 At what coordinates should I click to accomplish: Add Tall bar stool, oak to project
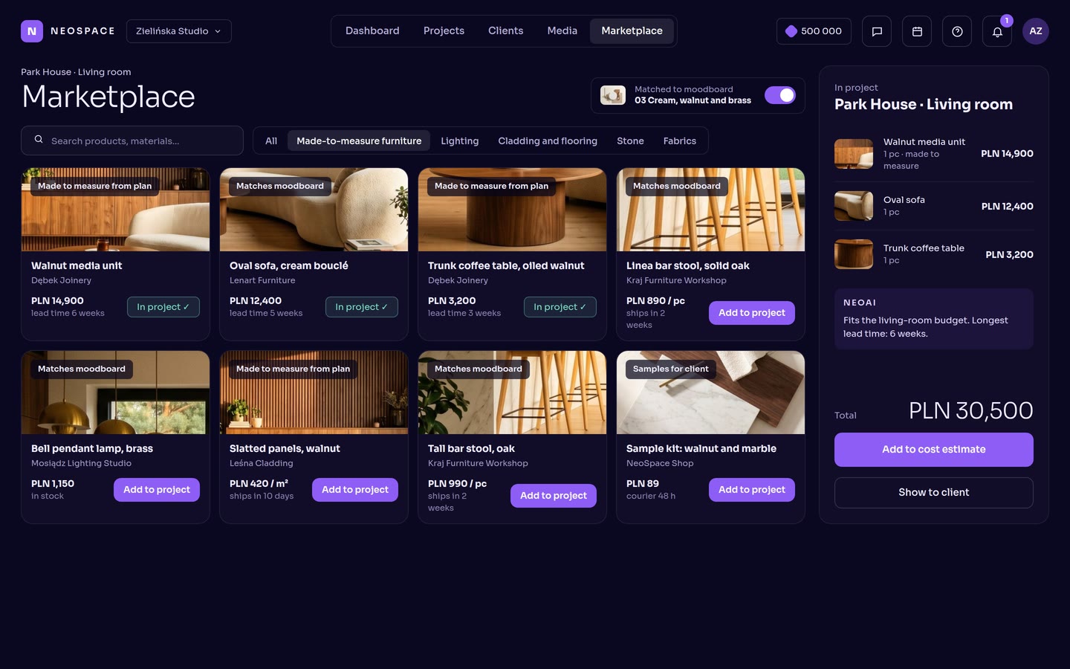pyautogui.click(x=554, y=496)
